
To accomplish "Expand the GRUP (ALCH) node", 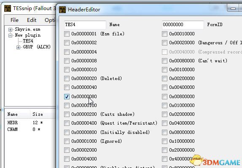I will 18,47.
